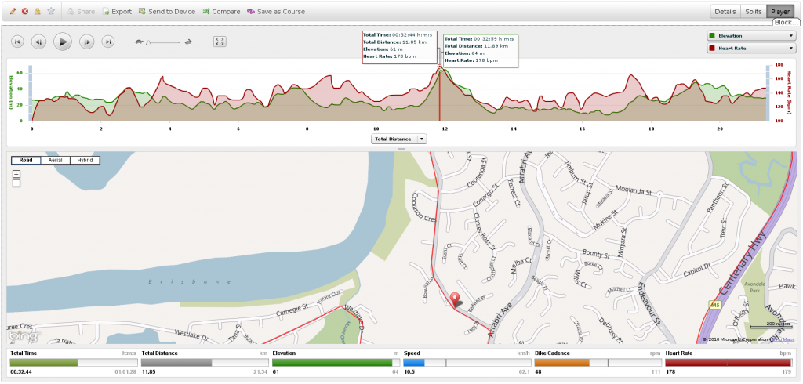Click the chart cursor marker at 11.85 km
Viewport: 803px width, 384px height.
[440, 67]
